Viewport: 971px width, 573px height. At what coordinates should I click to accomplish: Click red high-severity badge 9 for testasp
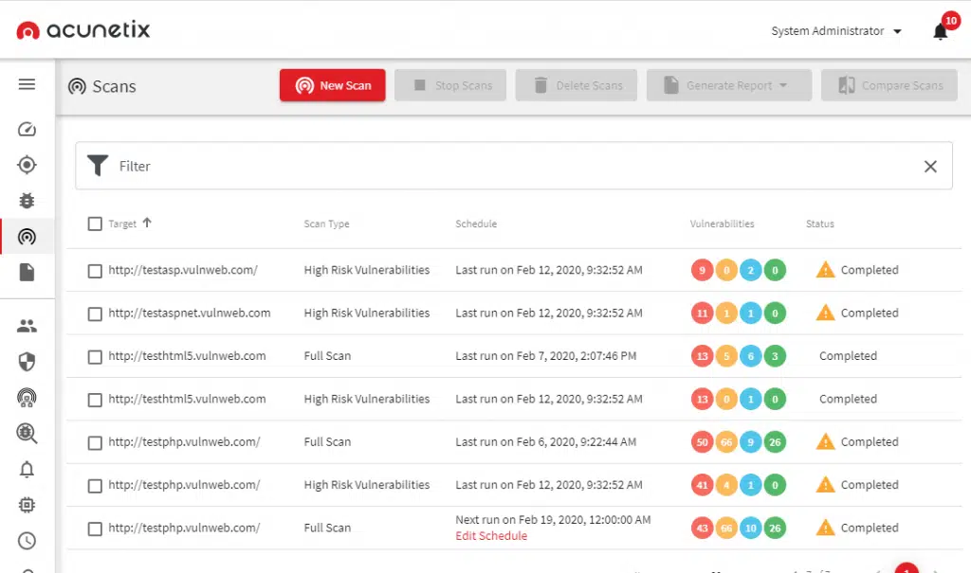pyautogui.click(x=703, y=270)
